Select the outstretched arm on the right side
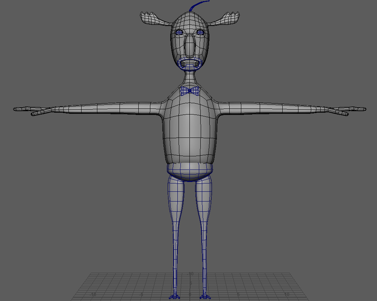 (x=271, y=109)
